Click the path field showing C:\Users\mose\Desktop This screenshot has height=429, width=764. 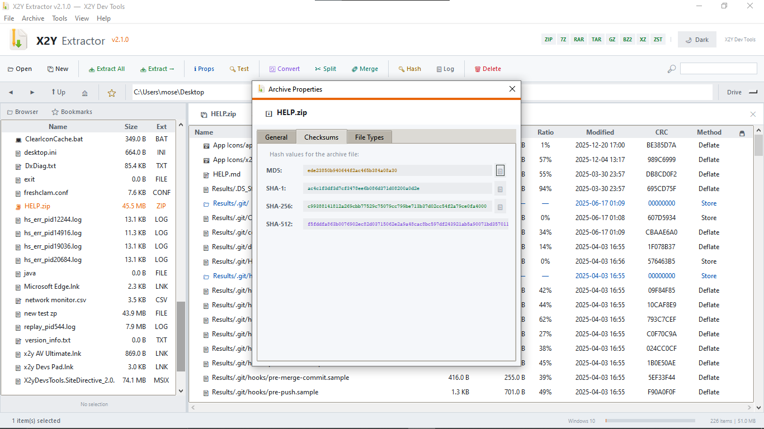(422, 92)
